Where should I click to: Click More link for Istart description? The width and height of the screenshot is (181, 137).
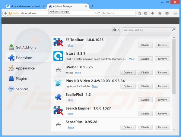[x=132, y=59]
